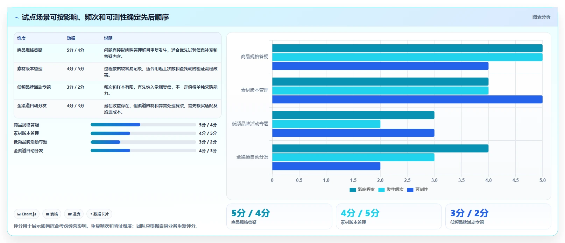
Task: Click the 进度 chip
Action: pyautogui.click(x=74, y=214)
